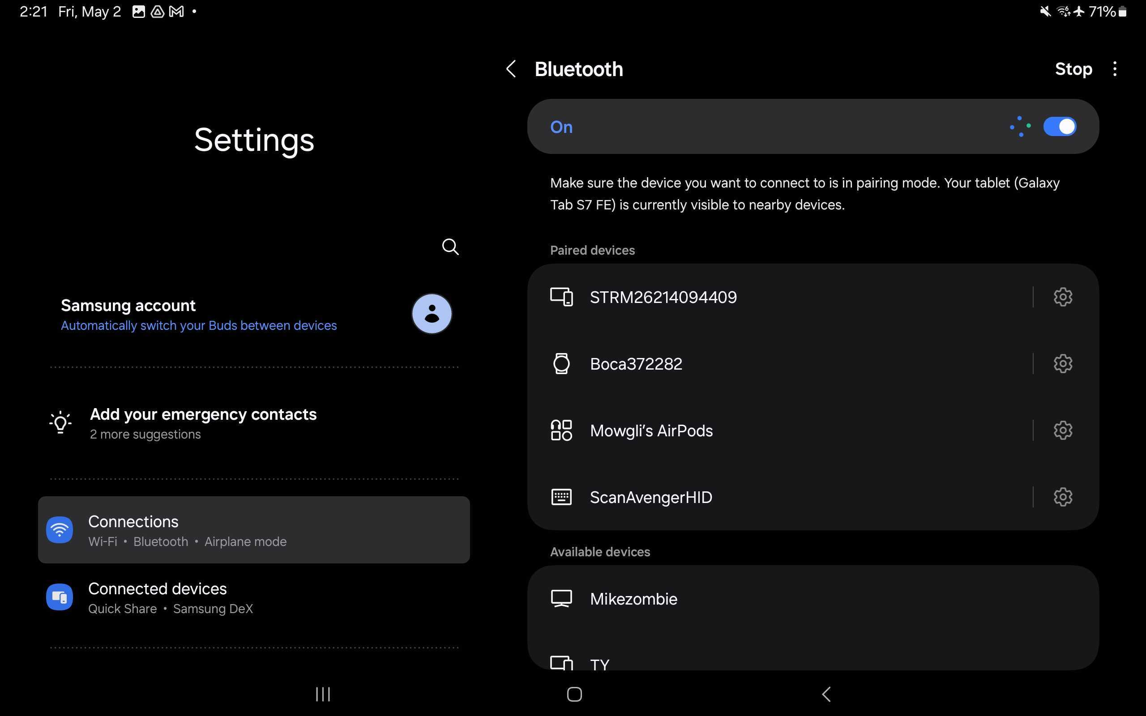1146x716 pixels.
Task: Tap the 2 more suggestions subtitle
Action: pos(145,434)
